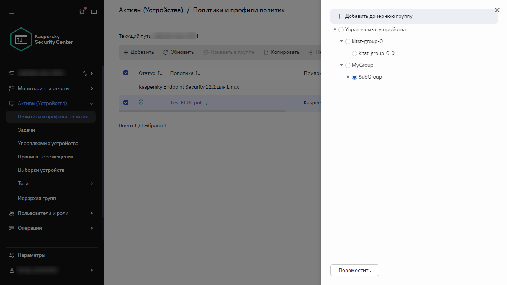The image size is (507, 285).
Task: Select the kltst-group-0-0 radio button
Action: [x=354, y=53]
